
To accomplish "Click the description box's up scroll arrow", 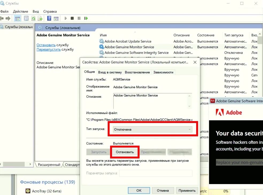I will pos(189,96).
